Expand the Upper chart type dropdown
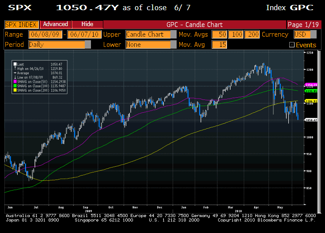 coord(173,34)
